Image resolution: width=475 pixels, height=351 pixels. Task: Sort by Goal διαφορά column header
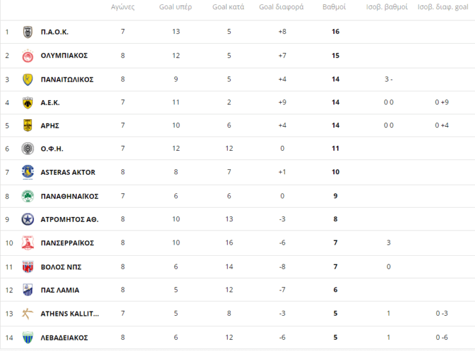[281, 8]
